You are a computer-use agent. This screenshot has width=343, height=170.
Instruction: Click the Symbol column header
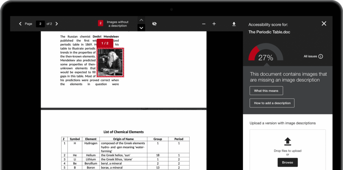(75, 139)
